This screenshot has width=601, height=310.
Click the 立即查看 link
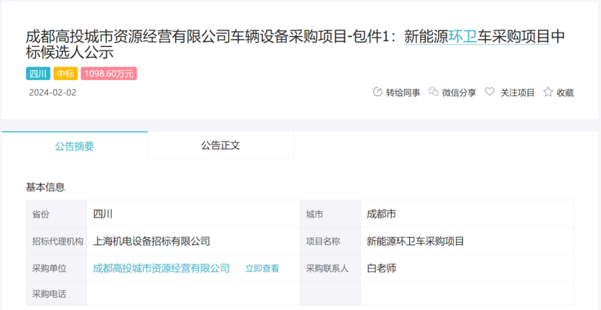tap(262, 269)
